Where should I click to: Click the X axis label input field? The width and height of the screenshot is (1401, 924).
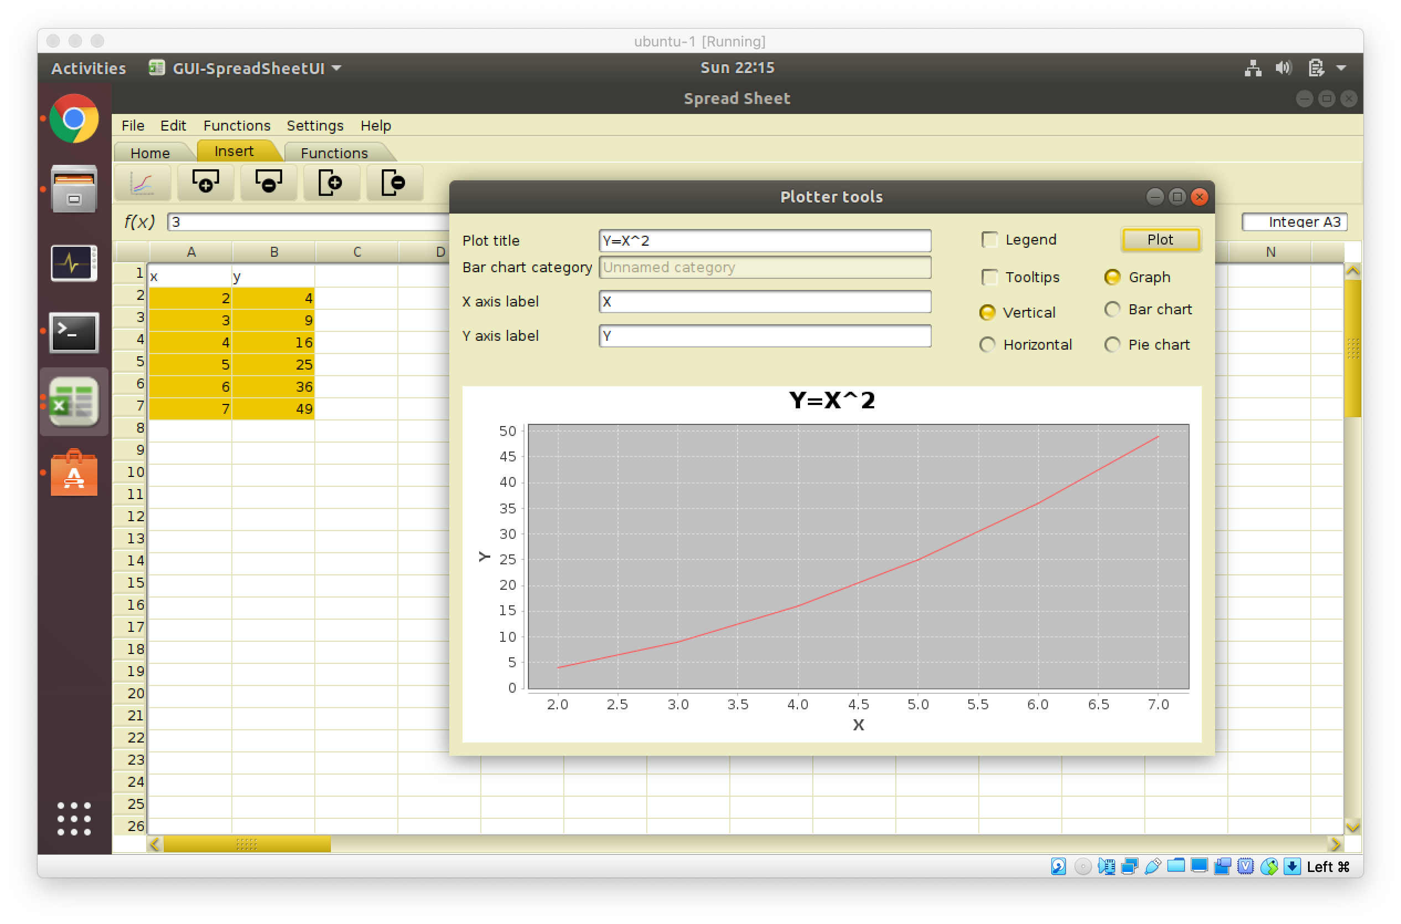764,301
